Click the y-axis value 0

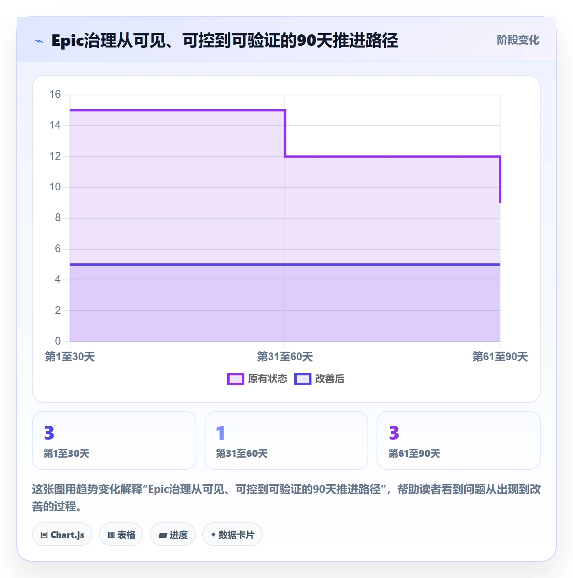click(x=58, y=341)
